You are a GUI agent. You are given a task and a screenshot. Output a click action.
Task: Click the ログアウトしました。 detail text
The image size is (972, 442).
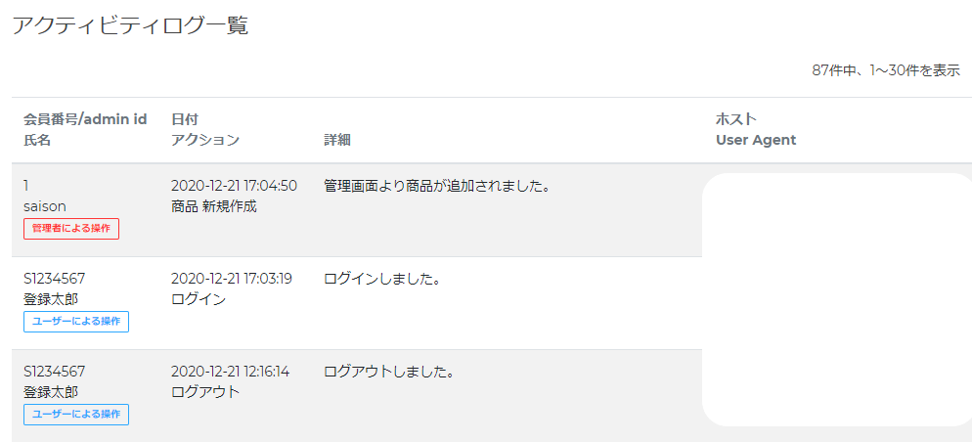[x=389, y=372]
